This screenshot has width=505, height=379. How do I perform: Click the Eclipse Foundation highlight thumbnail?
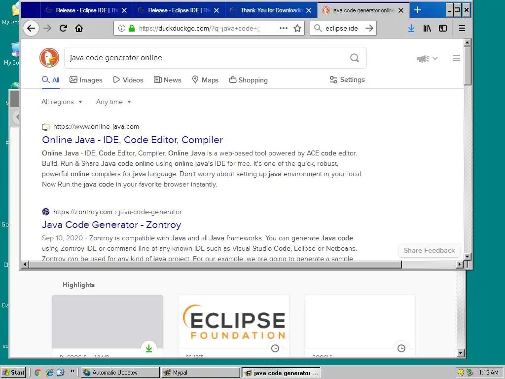coord(234,322)
